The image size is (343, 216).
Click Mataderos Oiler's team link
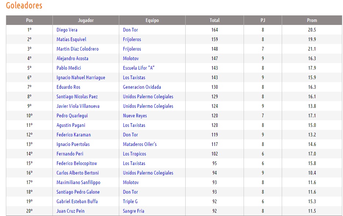[139, 144]
